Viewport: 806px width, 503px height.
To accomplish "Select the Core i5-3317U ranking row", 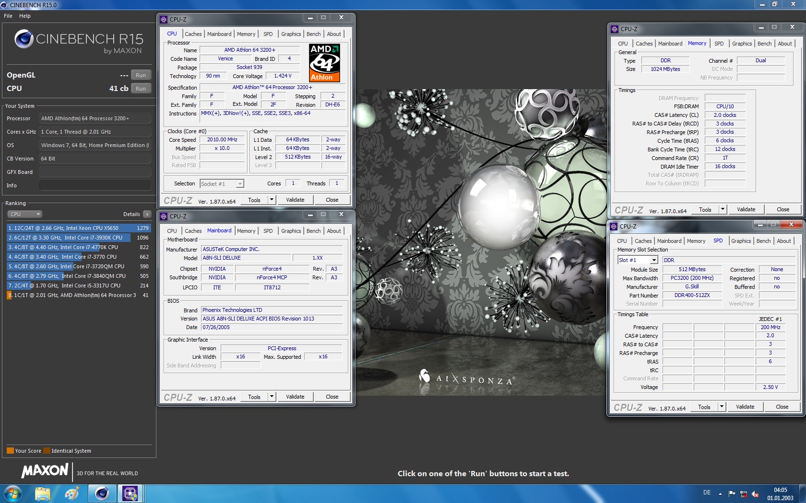I will (x=79, y=286).
